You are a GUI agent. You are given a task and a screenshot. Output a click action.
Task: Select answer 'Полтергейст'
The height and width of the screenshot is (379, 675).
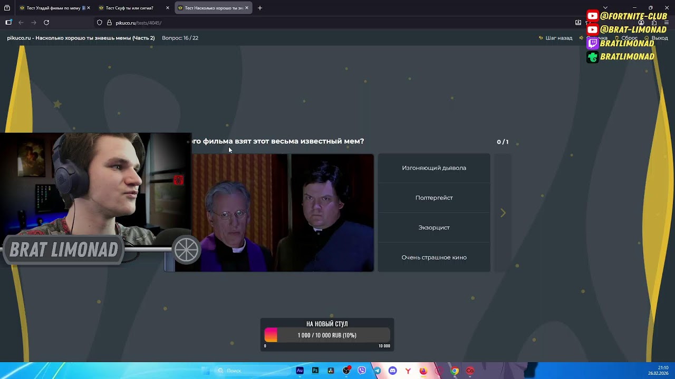(x=434, y=198)
